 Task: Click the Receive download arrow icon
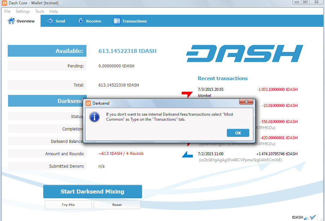click(x=80, y=21)
